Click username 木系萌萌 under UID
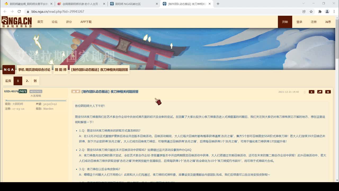 [x=35, y=96]
